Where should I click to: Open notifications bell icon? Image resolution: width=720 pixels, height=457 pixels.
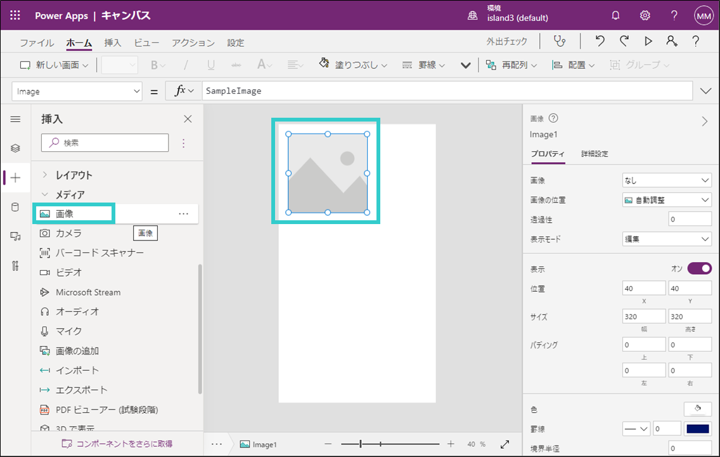pos(615,16)
